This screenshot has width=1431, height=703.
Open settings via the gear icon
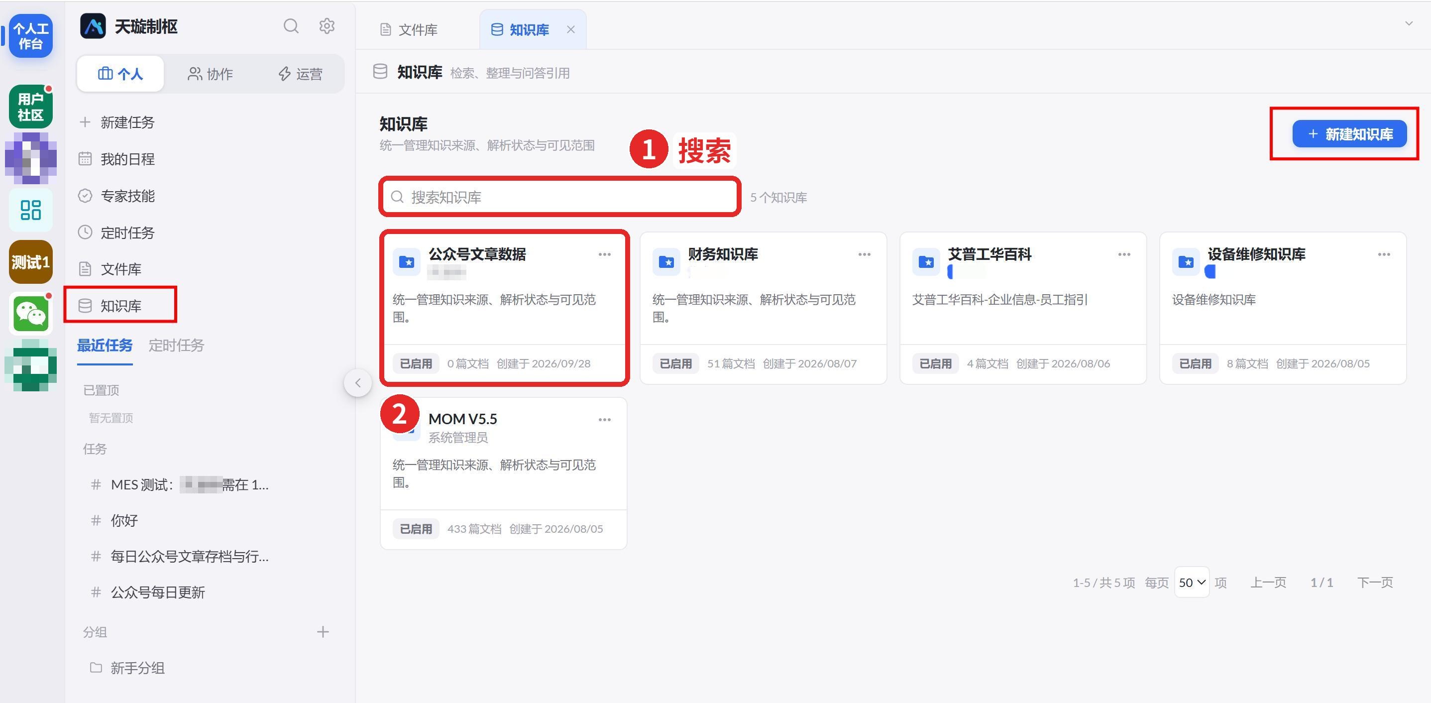(327, 26)
